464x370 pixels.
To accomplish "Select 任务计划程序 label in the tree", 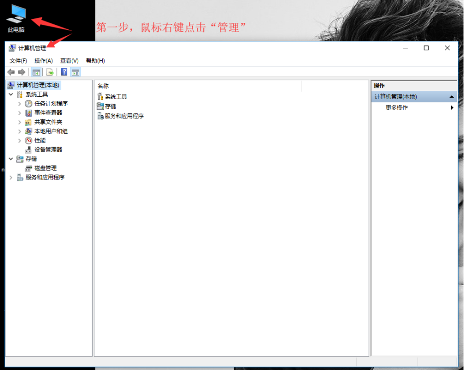I will [x=51, y=104].
